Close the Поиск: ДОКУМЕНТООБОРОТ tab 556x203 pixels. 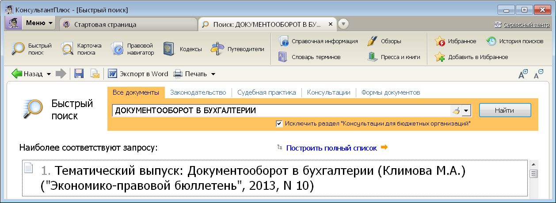(331, 24)
